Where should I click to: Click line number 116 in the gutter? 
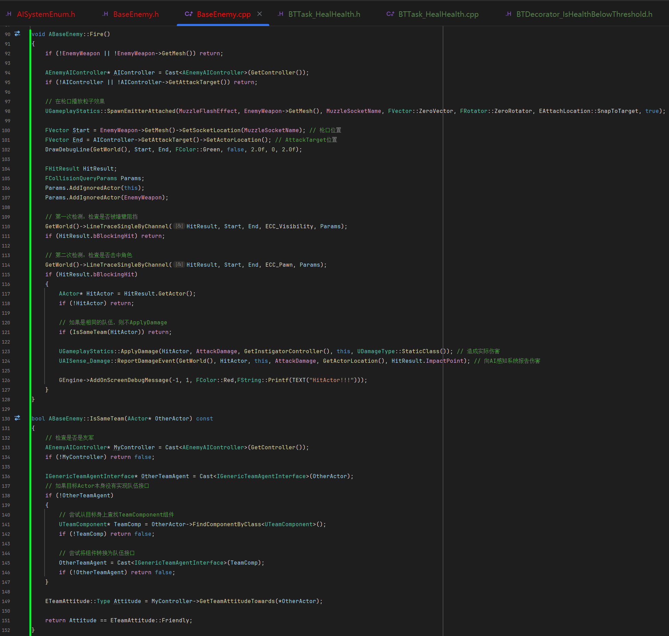6,284
